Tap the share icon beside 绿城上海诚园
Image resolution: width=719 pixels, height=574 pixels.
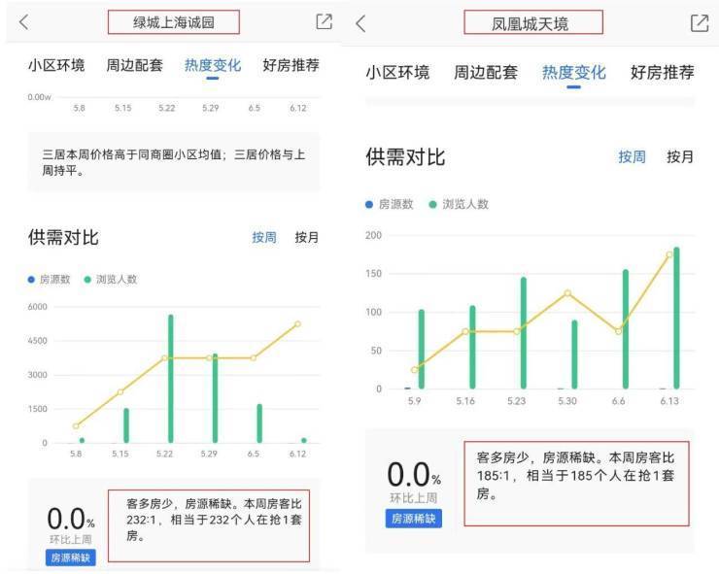pos(325,22)
